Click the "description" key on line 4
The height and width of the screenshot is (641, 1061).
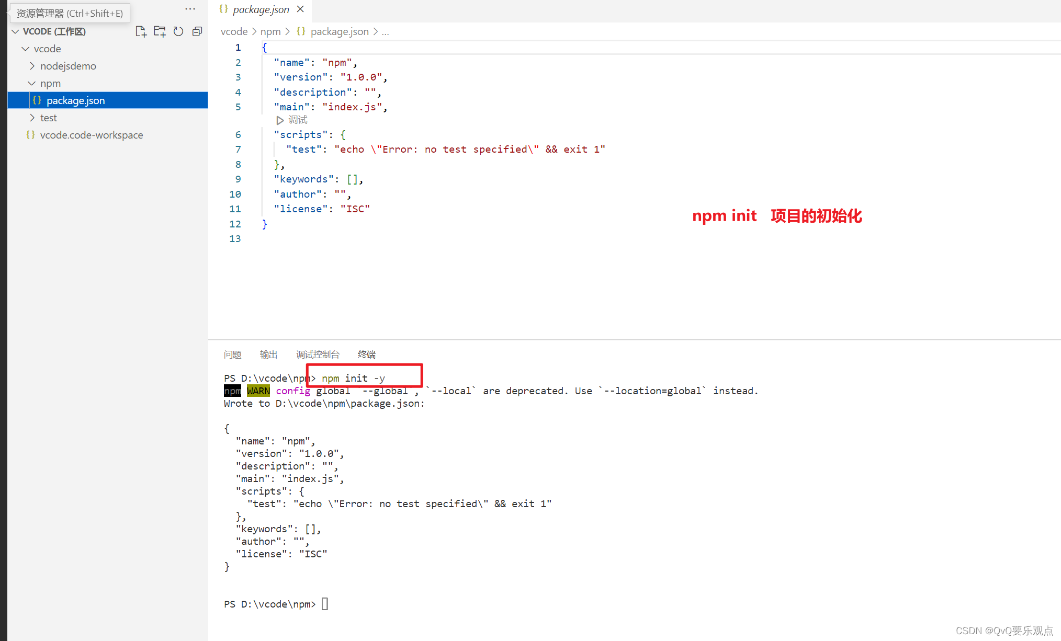313,93
